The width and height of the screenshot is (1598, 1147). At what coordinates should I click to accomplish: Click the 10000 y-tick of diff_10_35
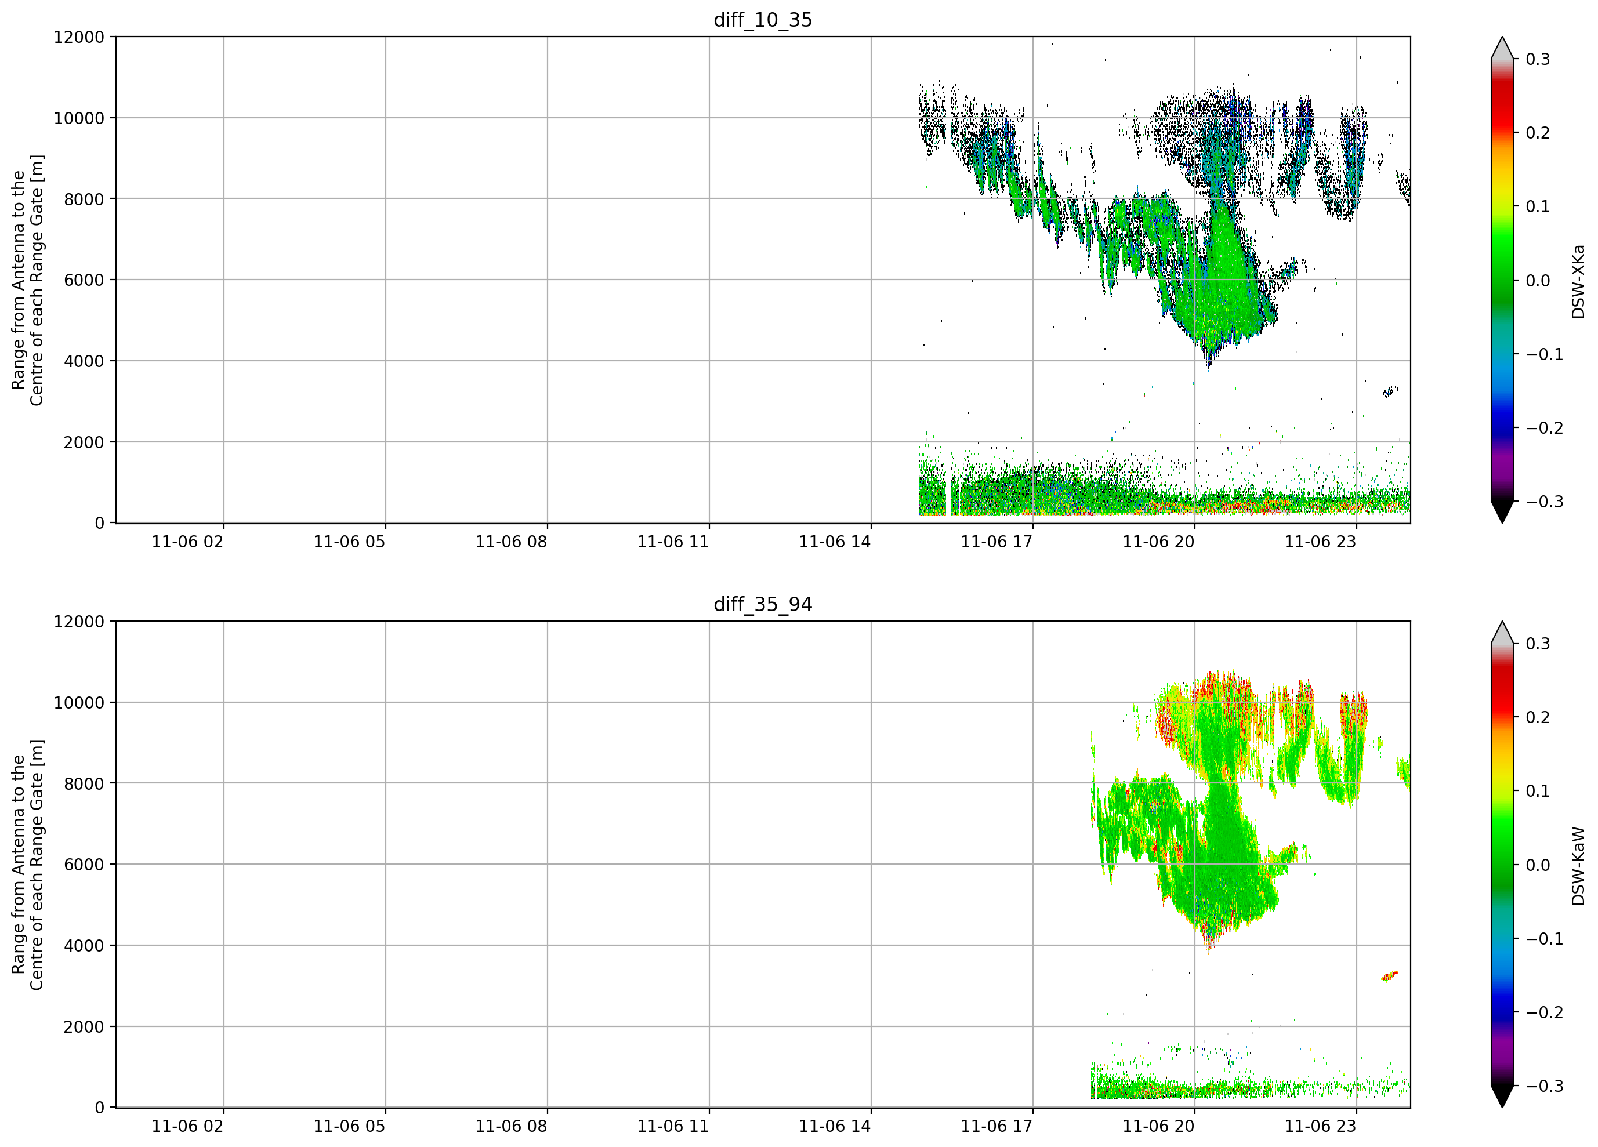tap(79, 118)
